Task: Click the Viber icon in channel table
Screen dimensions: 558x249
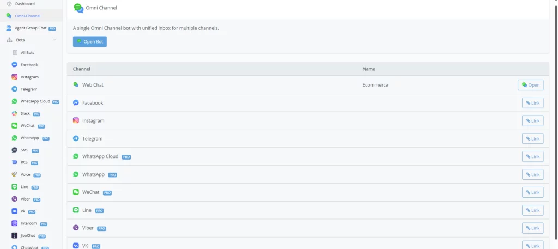Action: (76, 228)
